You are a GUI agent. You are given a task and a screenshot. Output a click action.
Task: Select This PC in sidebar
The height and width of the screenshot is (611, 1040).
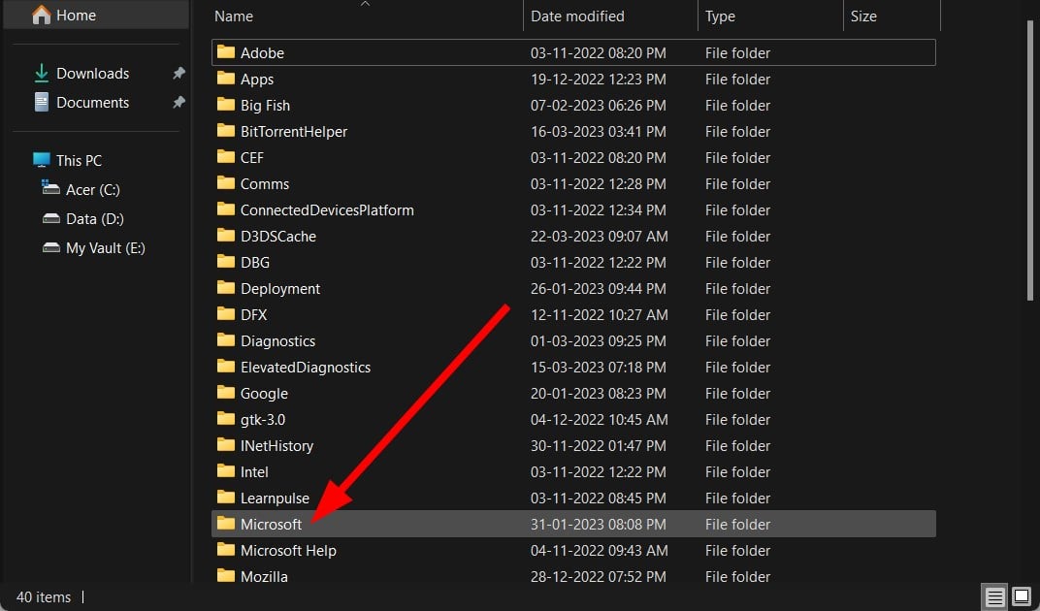(79, 161)
